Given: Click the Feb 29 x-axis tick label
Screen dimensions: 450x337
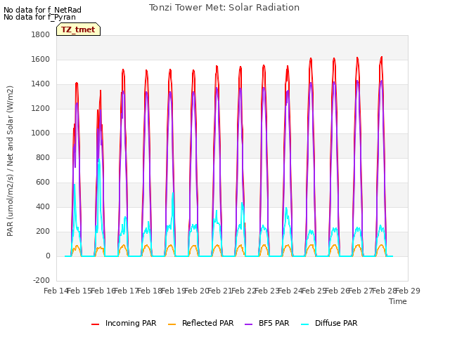Looking at the screenshot, I should [x=408, y=291].
